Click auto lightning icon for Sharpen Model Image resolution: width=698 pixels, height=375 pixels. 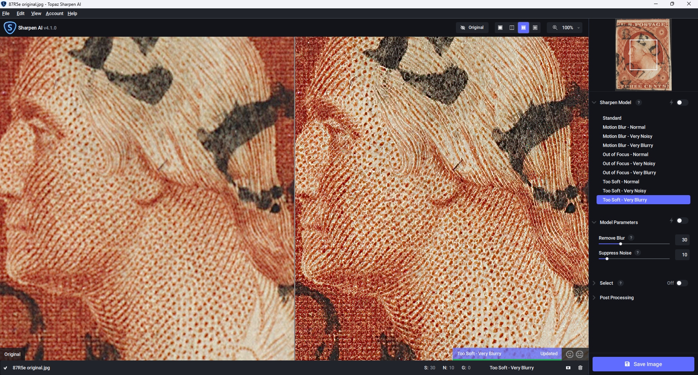point(671,102)
